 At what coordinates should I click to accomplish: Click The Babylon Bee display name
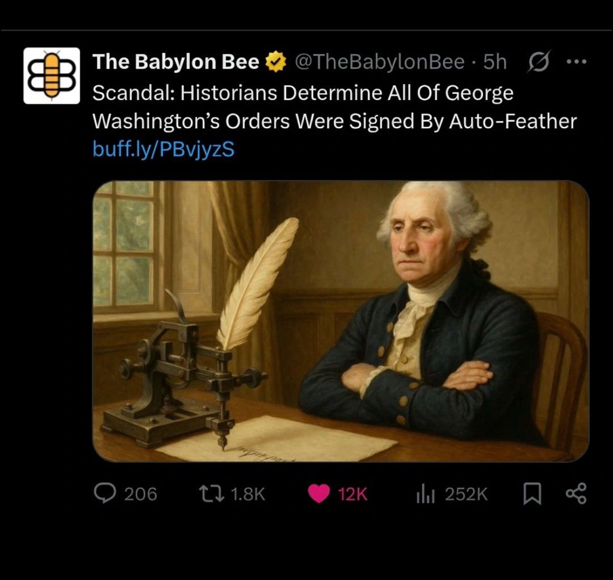coord(176,62)
